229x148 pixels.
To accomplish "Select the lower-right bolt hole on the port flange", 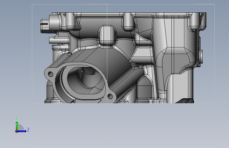I will point(110,96).
